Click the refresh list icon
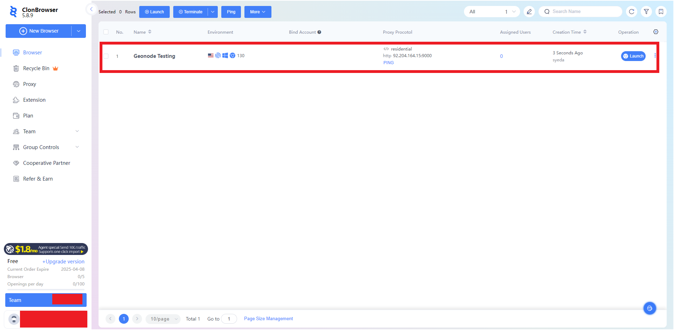The image size is (674, 330). point(632,12)
